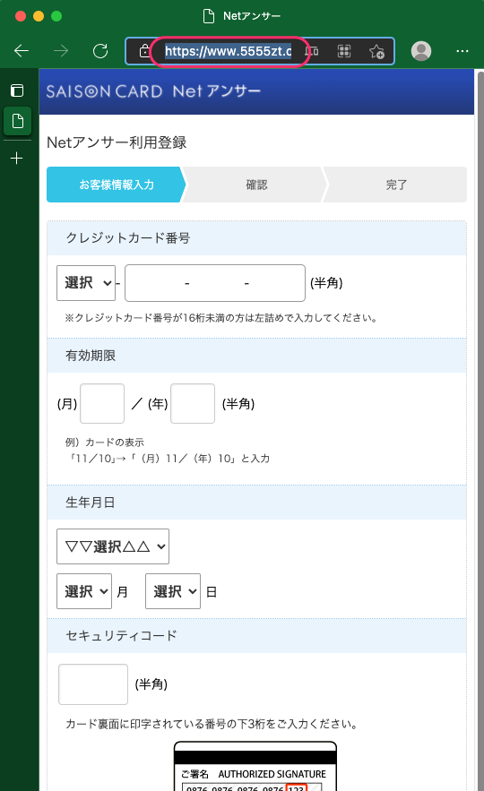Viewport: 484px width, 791px height.
Task: Click the expiration month (月) field
Action: [x=102, y=404]
